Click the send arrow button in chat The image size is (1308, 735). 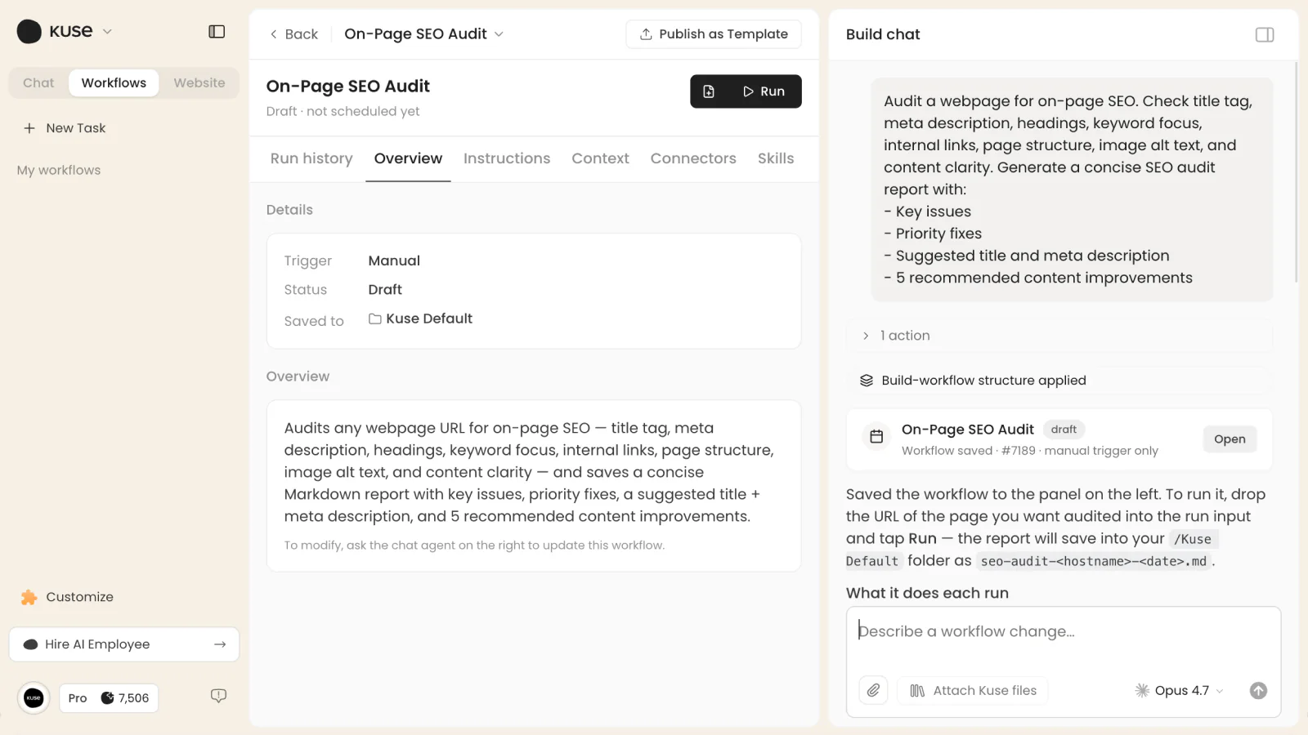[x=1259, y=691]
